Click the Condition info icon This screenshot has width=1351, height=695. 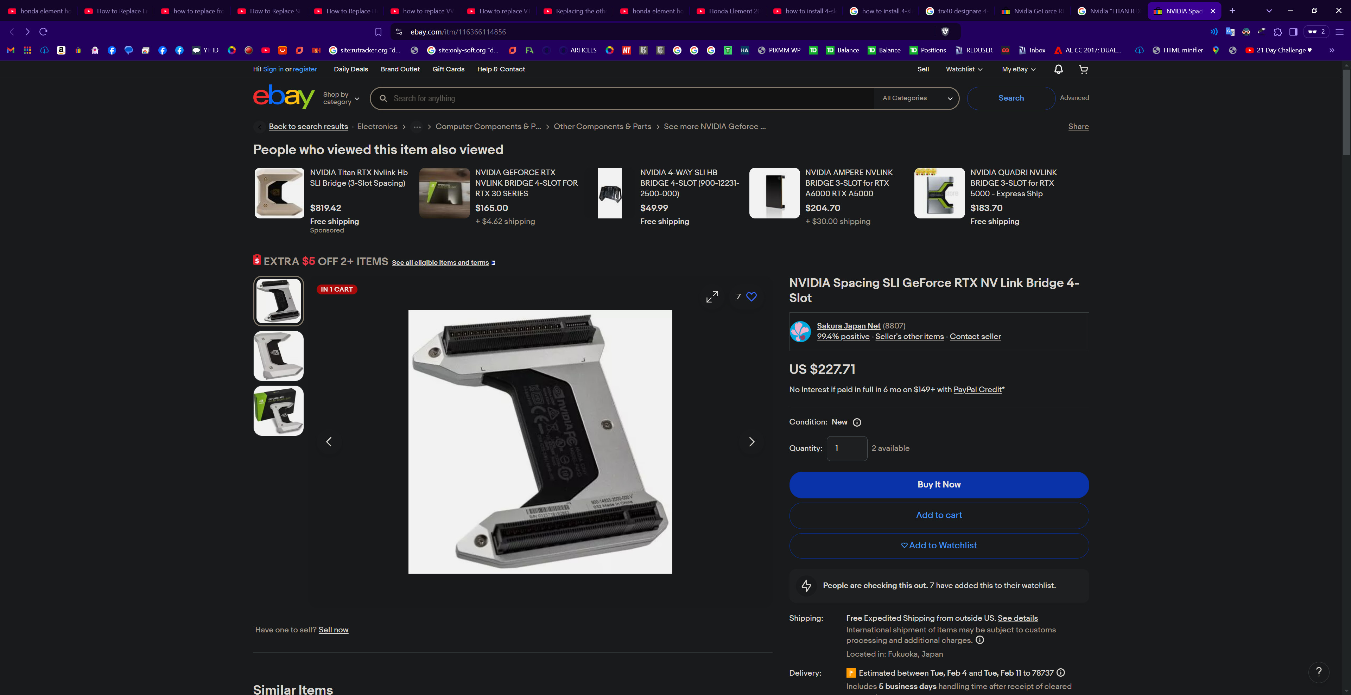point(857,422)
